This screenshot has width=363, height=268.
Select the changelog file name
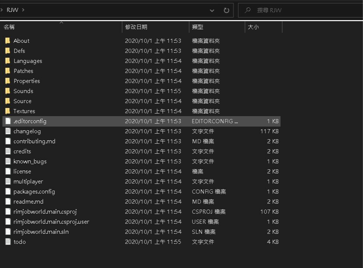coord(27,131)
